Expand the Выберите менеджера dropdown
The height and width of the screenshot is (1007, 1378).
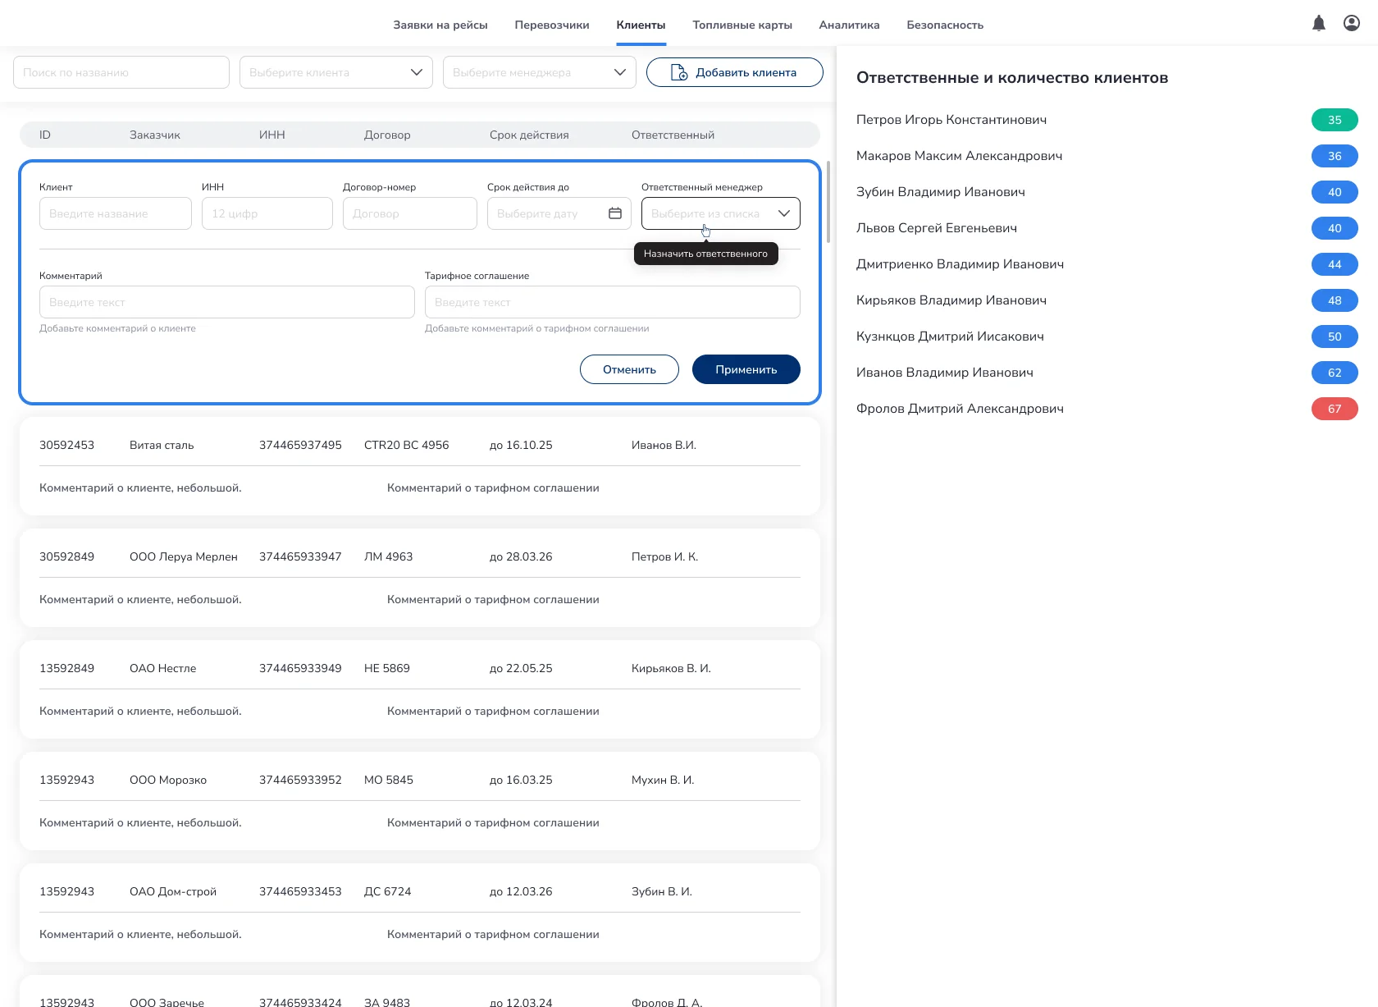pyautogui.click(x=540, y=72)
